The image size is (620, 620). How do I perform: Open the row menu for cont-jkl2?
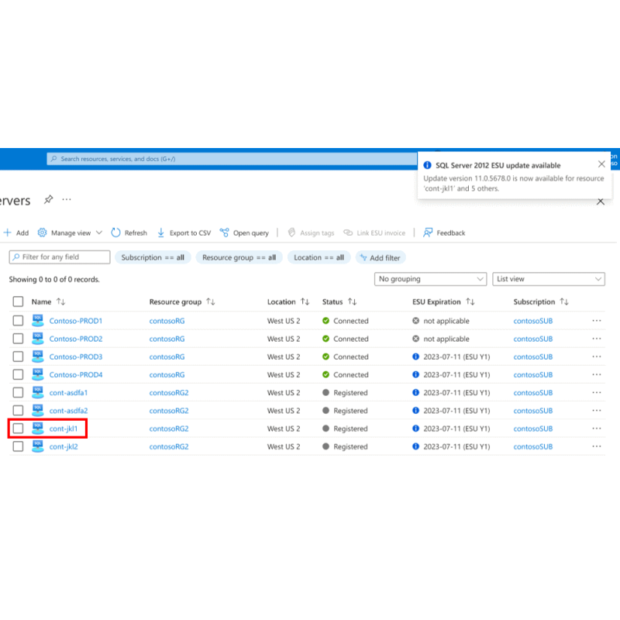[597, 446]
